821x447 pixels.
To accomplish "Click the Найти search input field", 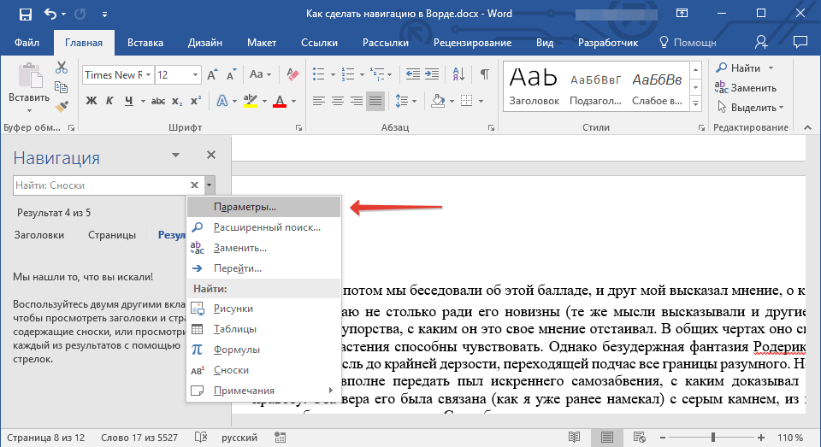I will pyautogui.click(x=101, y=185).
